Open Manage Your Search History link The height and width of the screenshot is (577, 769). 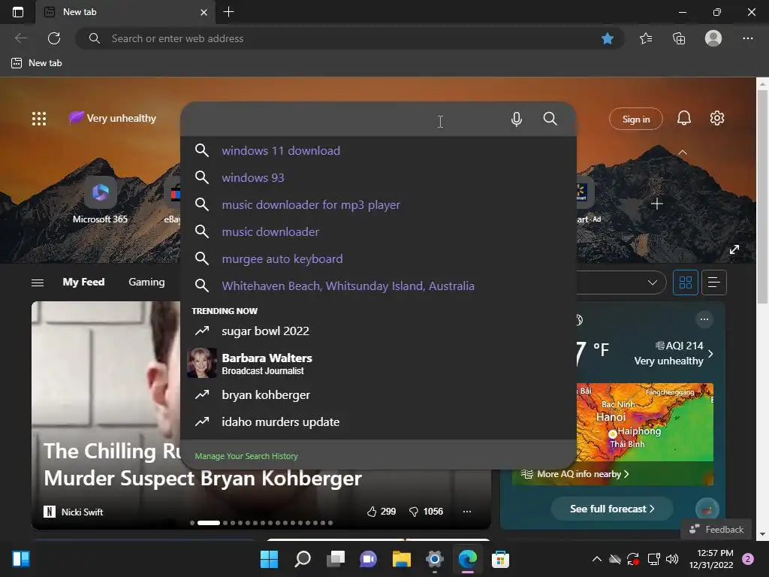pos(246,456)
